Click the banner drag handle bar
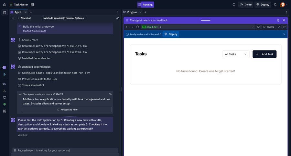 tap(206, 20)
